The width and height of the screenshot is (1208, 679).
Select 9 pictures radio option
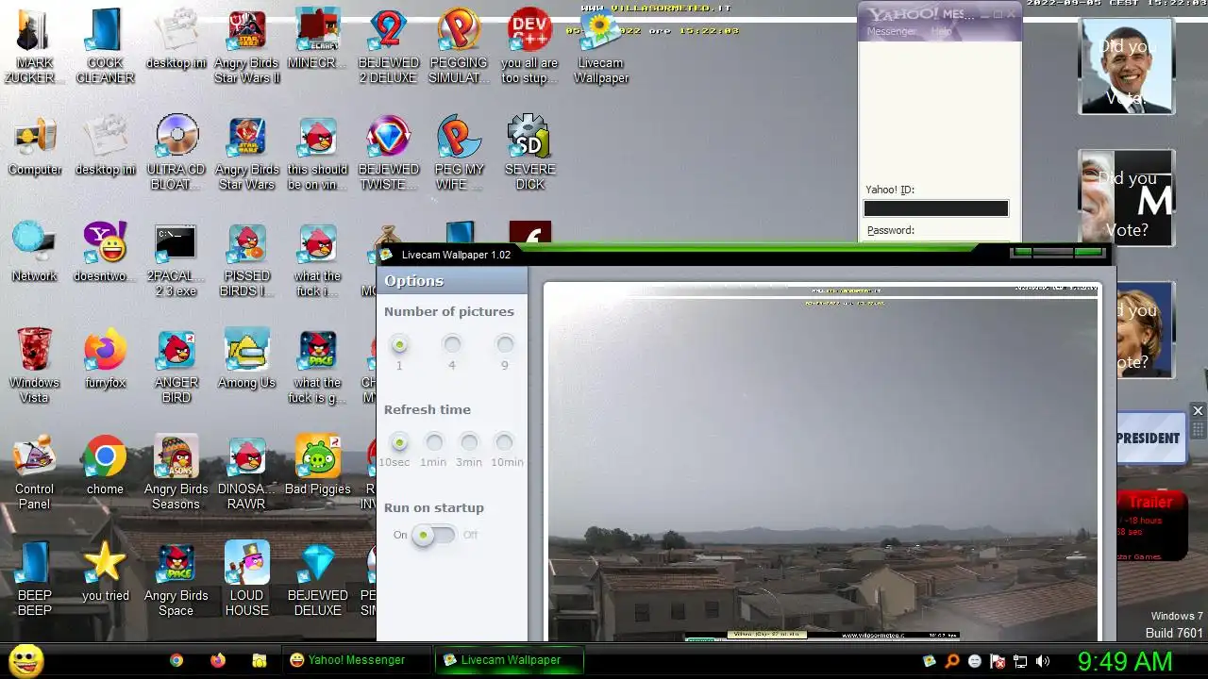[505, 344]
